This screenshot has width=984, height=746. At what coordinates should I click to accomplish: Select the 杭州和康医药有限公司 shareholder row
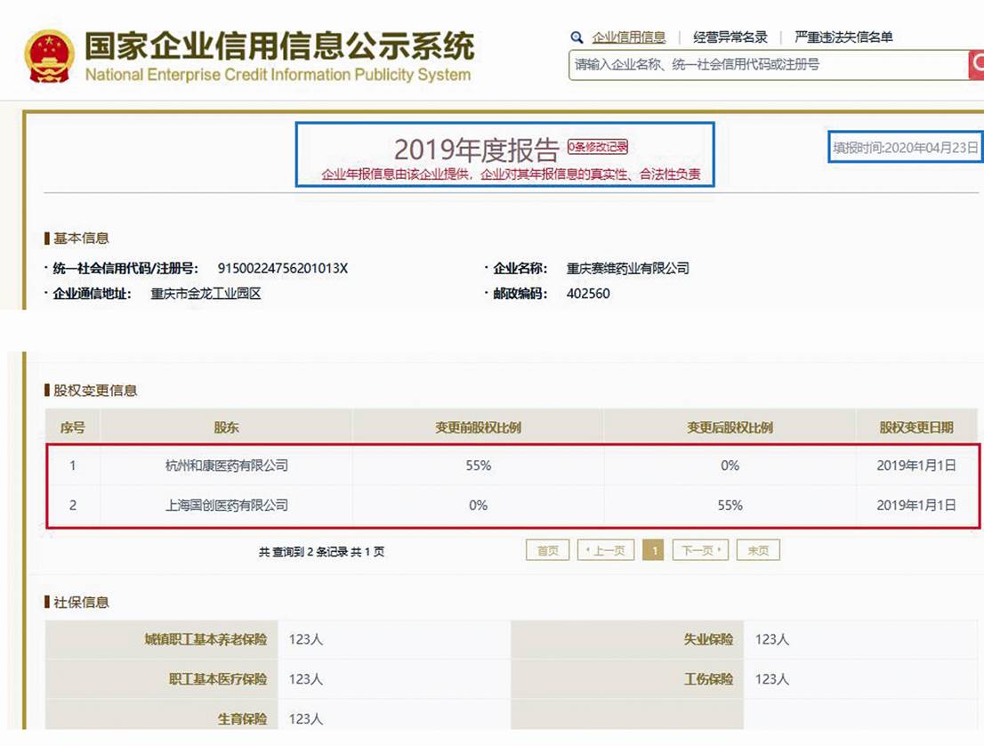[226, 466]
